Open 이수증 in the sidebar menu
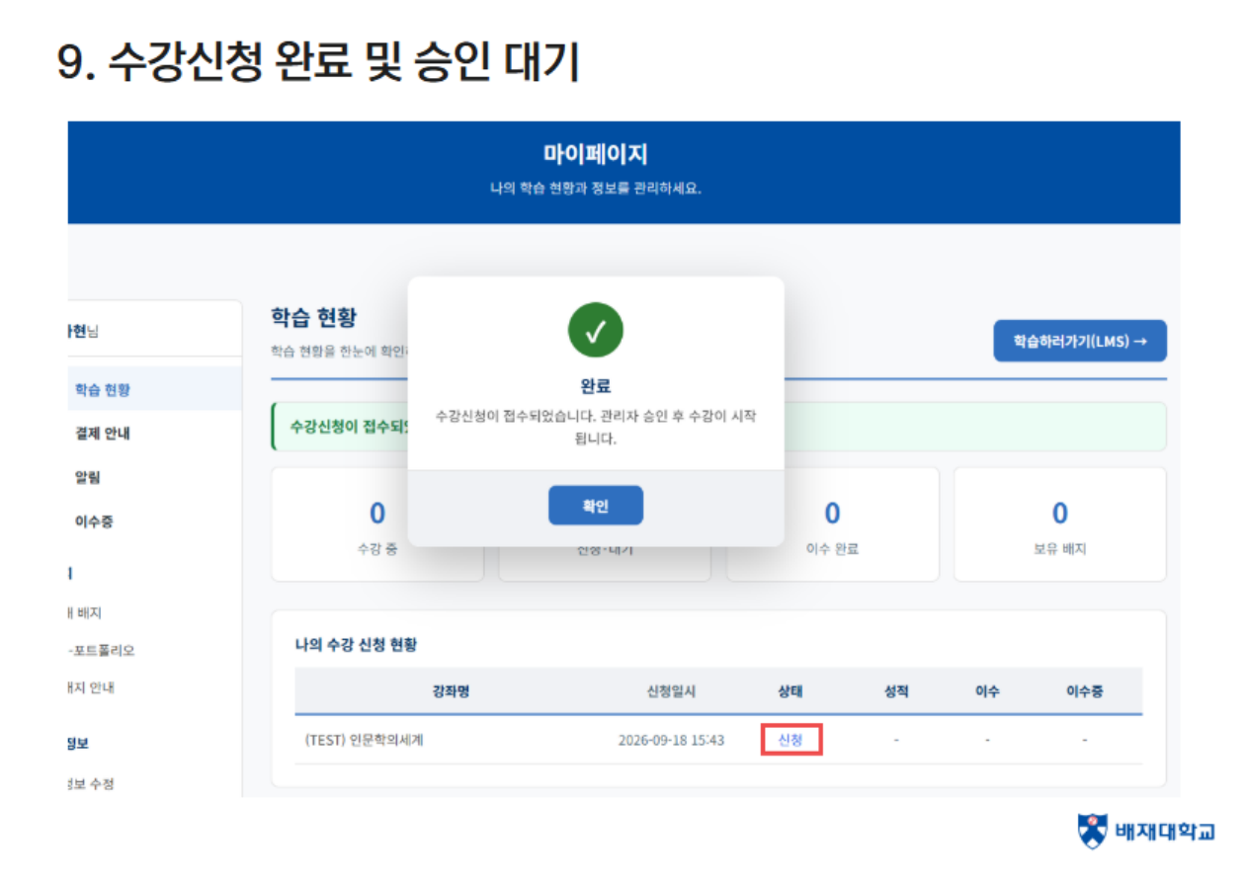The image size is (1248, 882). [94, 521]
